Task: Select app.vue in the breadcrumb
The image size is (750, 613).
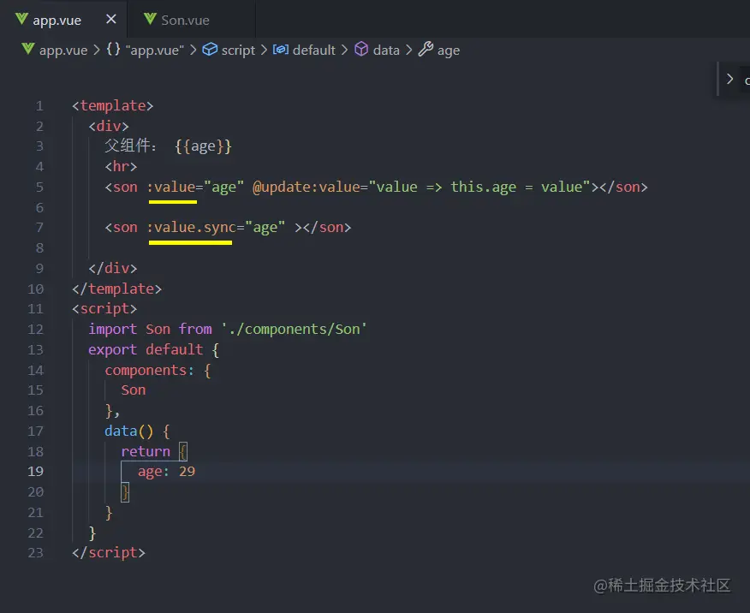Action: pyautogui.click(x=63, y=51)
